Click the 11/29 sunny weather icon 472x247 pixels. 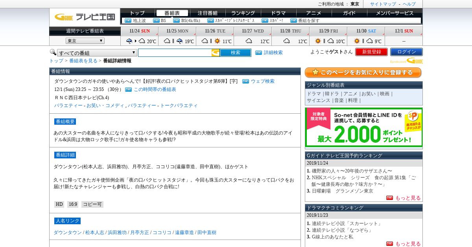(x=318, y=41)
